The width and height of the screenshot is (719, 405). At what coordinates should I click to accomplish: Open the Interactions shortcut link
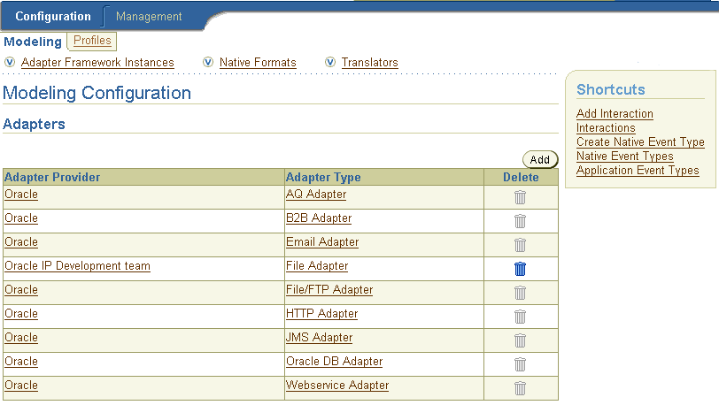click(x=606, y=128)
